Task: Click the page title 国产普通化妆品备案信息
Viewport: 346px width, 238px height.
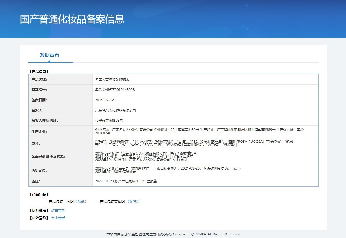Action: 72,19
